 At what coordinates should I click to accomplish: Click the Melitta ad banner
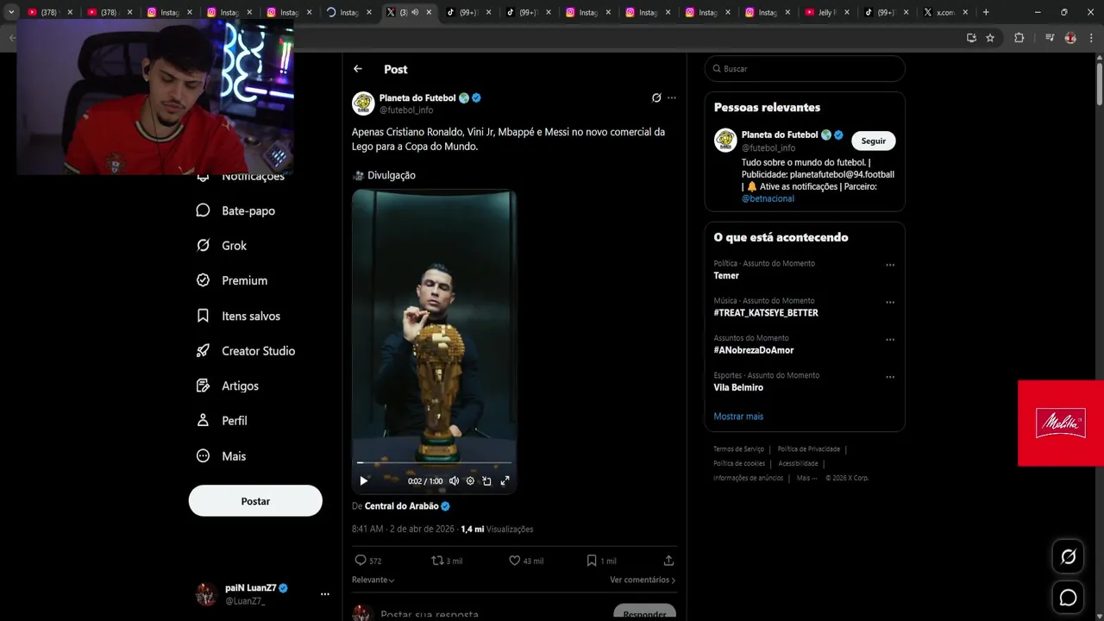[x=1061, y=423]
